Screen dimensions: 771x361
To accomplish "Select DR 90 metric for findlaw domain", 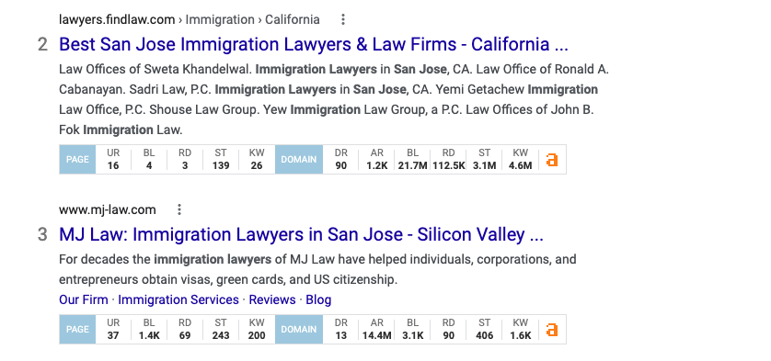I will [x=340, y=160].
